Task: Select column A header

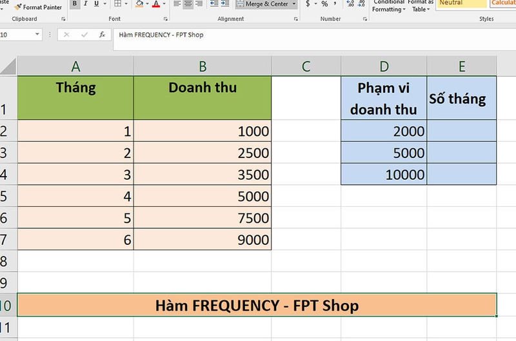Action: coord(75,66)
